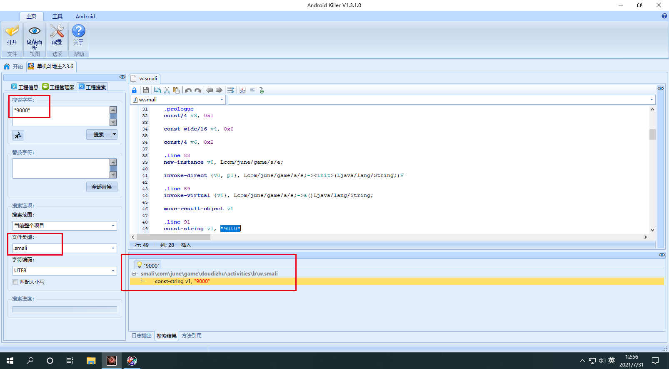669x369 pixels.
Task: Toggle bottom results panel eye icon
Action: click(x=662, y=255)
